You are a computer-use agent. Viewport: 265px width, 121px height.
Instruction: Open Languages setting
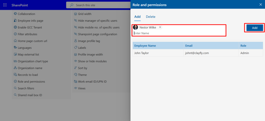coord(25,48)
